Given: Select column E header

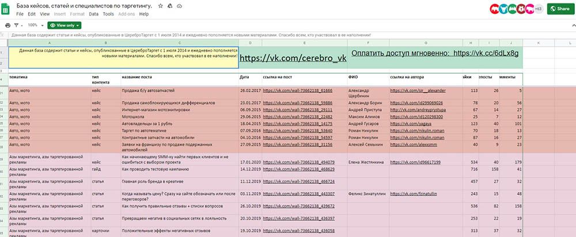Looking at the screenshot, I should [305, 43].
